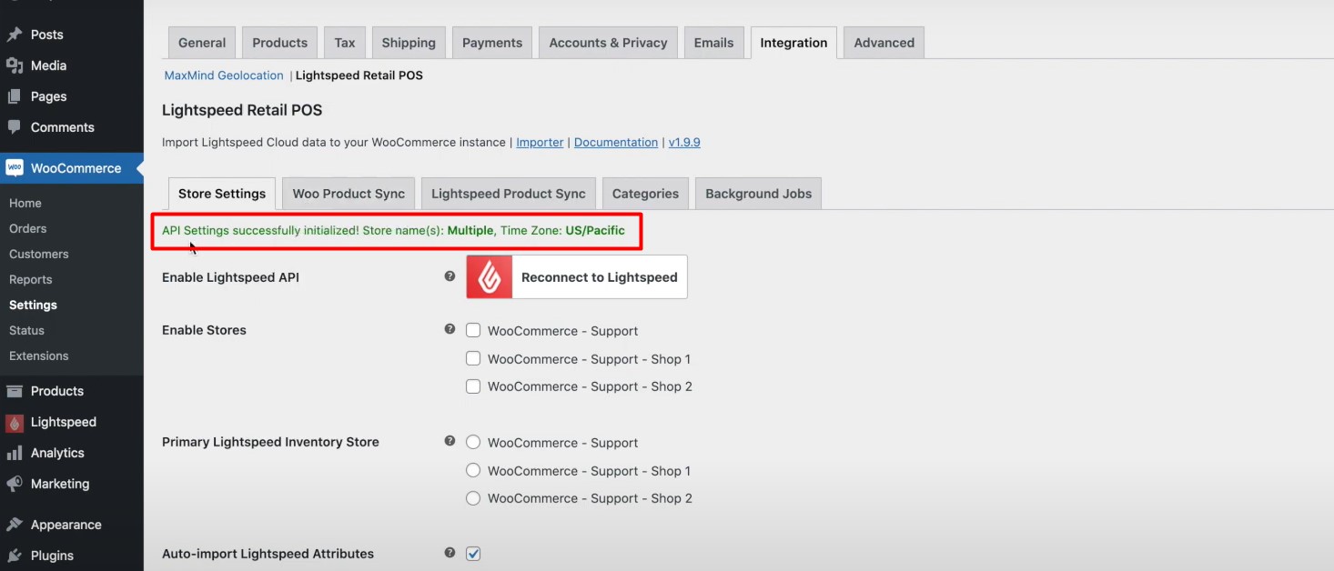This screenshot has width=1334, height=571.
Task: Open the Documentation link
Action: (x=616, y=142)
